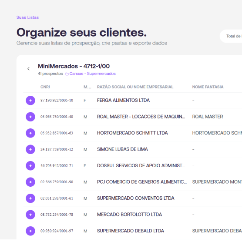This screenshot has width=242, height=242.
Task: Open the Canoas - Supermercados folder link
Action: pyautogui.click(x=91, y=74)
